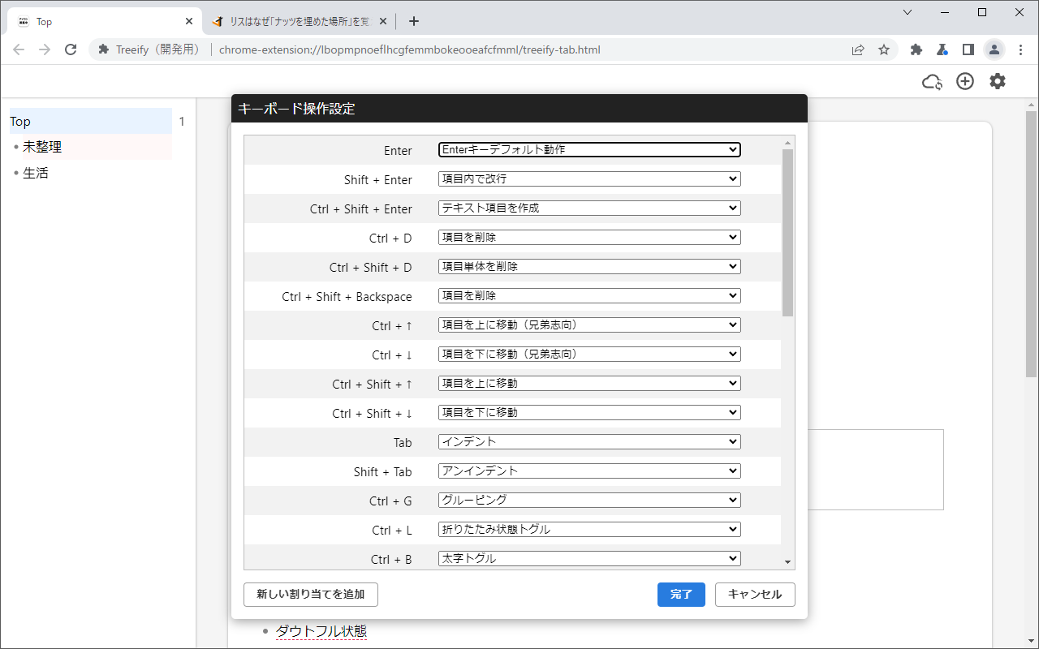Open the Ctrl + L action dropdown
Screen dimensions: 1039x649
click(x=589, y=529)
